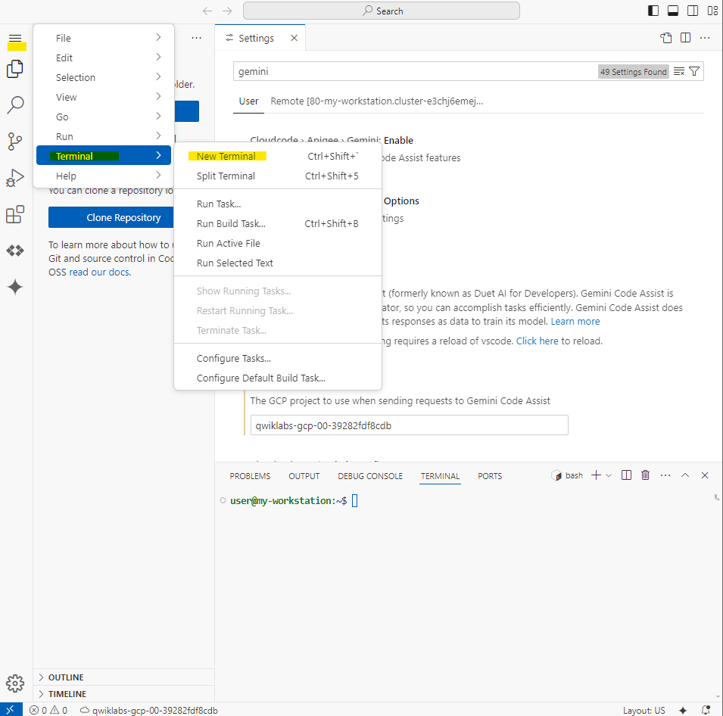Image resolution: width=723 pixels, height=716 pixels.
Task: Choose Split Terminal from the submenu
Action: [x=278, y=176]
